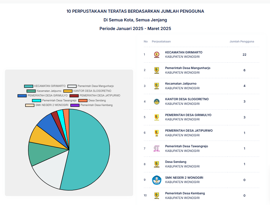Toggle the SMK NEGERI 2 WONOGIRI legend swatch
Screen dimensions: 270x205
pos(30,105)
